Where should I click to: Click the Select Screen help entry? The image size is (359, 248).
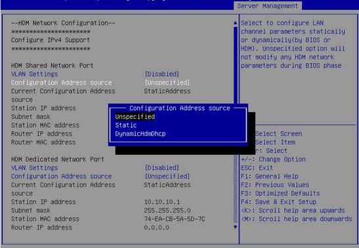[x=278, y=134]
